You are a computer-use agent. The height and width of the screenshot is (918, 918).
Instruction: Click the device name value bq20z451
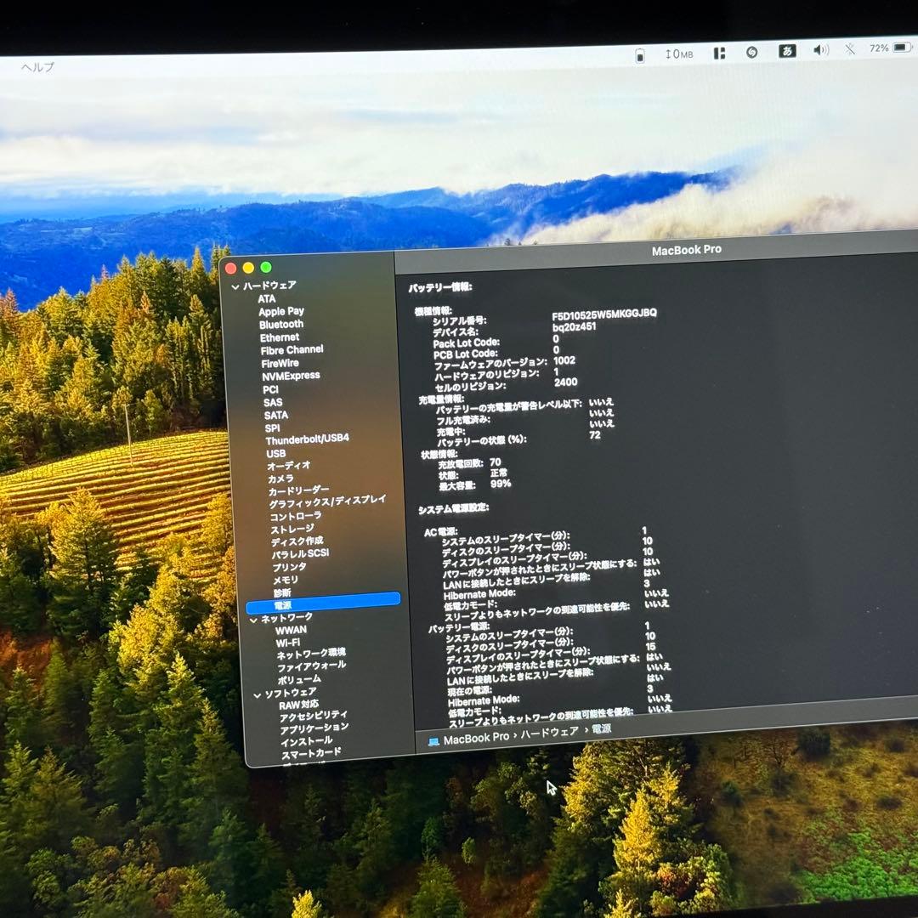point(574,327)
